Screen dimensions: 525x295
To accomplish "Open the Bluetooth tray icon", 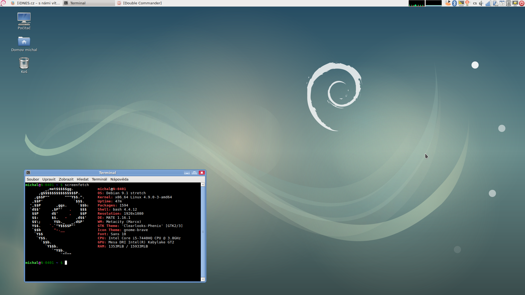I will (x=454, y=3).
